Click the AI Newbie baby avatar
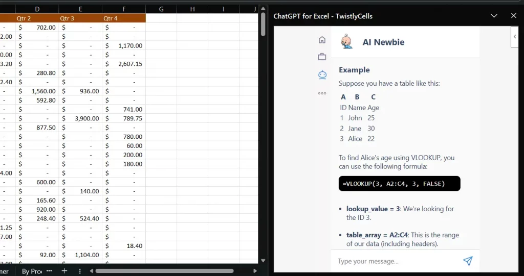This screenshot has height=276, width=524. tap(347, 42)
